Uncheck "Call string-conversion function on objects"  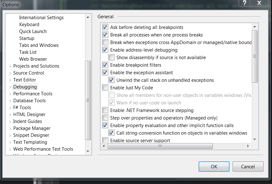111,133
